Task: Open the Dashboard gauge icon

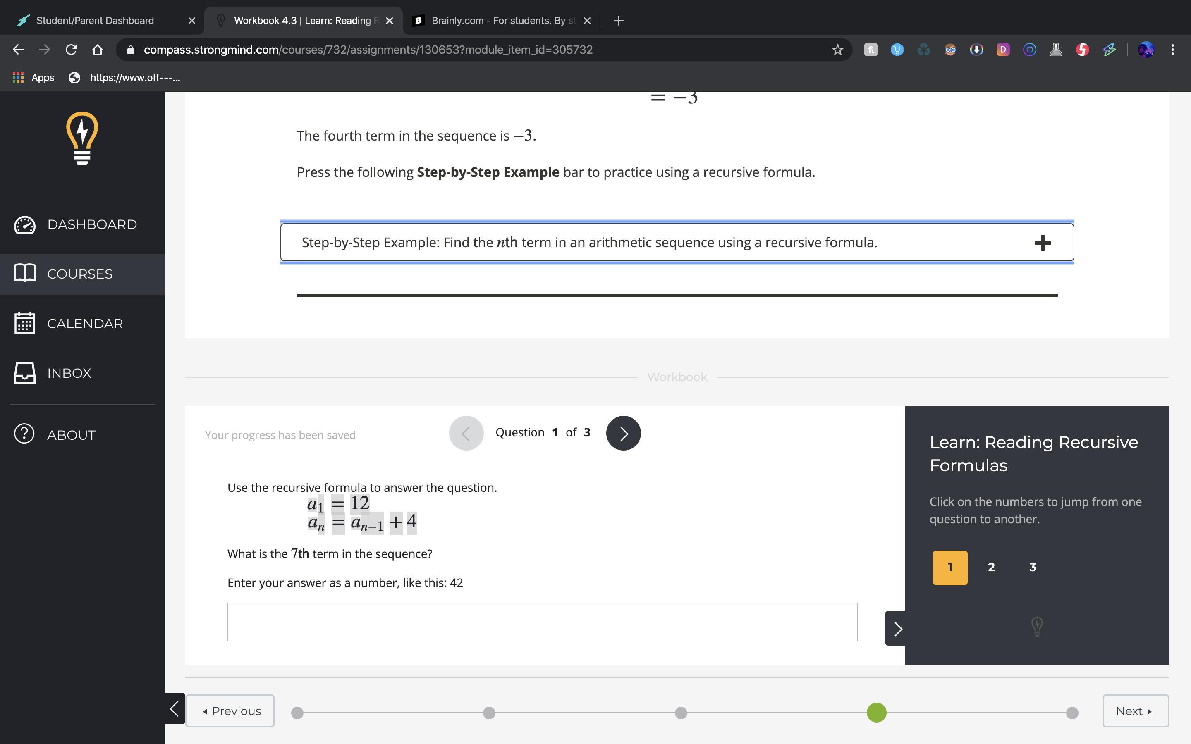Action: (x=25, y=225)
